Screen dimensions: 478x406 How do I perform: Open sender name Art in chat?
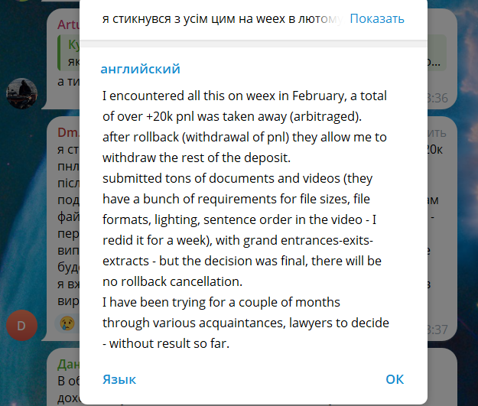68,24
